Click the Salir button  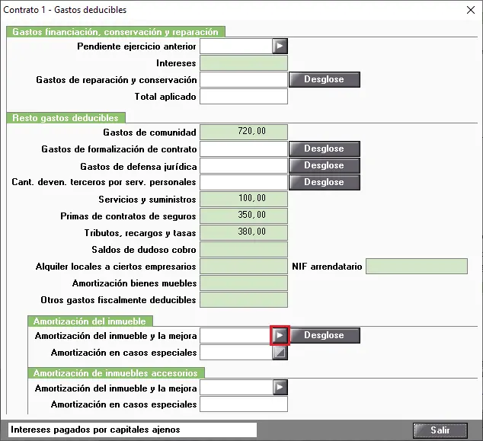[x=440, y=430]
